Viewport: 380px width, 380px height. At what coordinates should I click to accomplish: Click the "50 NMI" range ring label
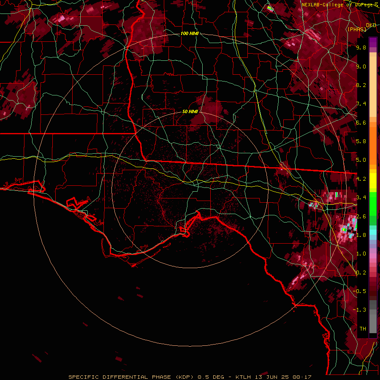click(190, 112)
